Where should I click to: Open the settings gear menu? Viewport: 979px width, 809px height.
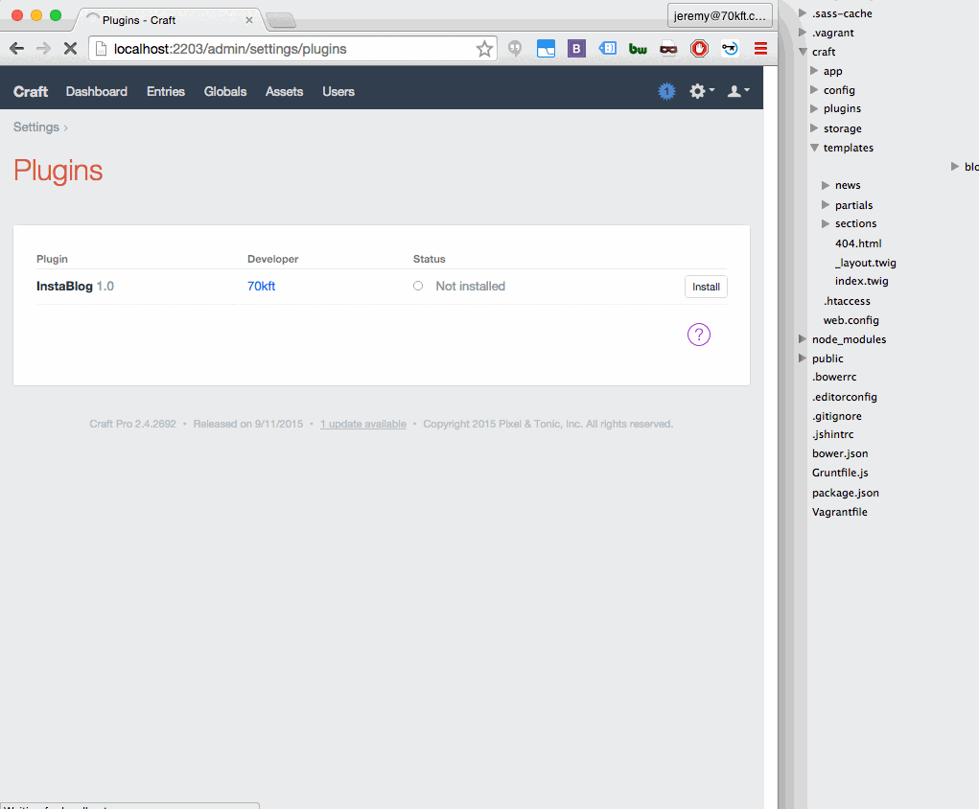702,91
